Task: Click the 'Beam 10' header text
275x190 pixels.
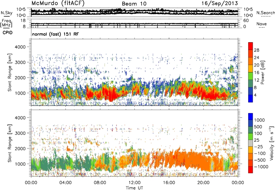Action: (x=134, y=4)
